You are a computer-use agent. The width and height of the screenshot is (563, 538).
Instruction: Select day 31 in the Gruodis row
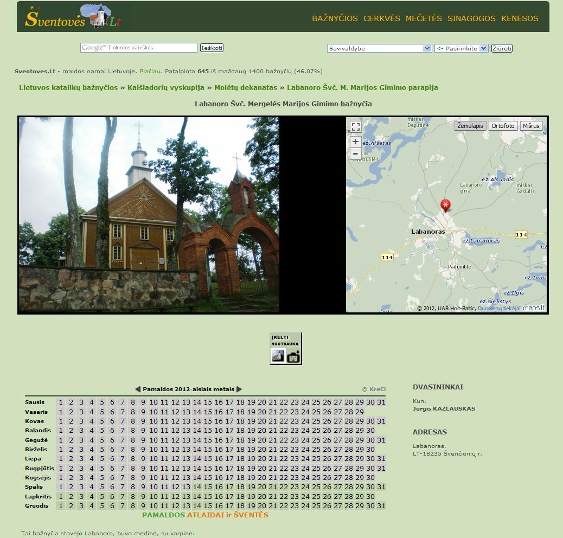(381, 505)
